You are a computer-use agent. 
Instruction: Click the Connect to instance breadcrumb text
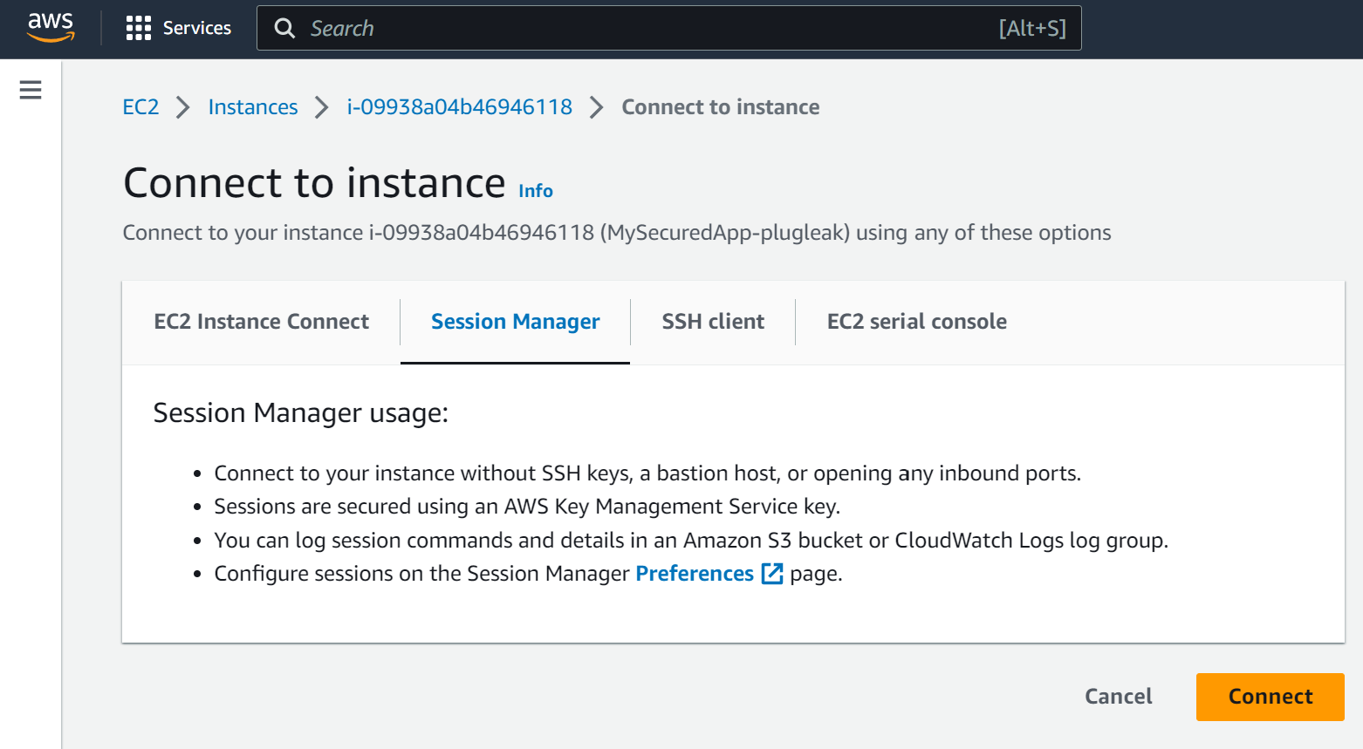pyautogui.click(x=720, y=107)
